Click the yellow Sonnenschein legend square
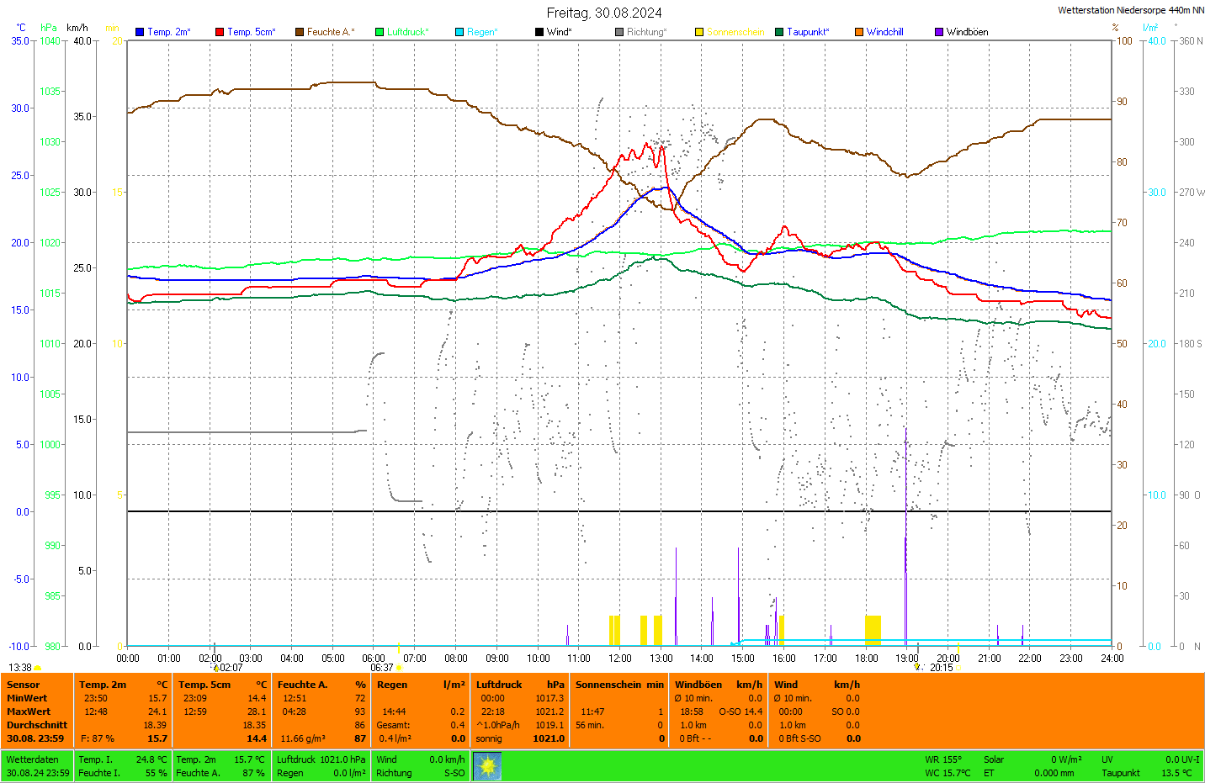 pyautogui.click(x=699, y=32)
